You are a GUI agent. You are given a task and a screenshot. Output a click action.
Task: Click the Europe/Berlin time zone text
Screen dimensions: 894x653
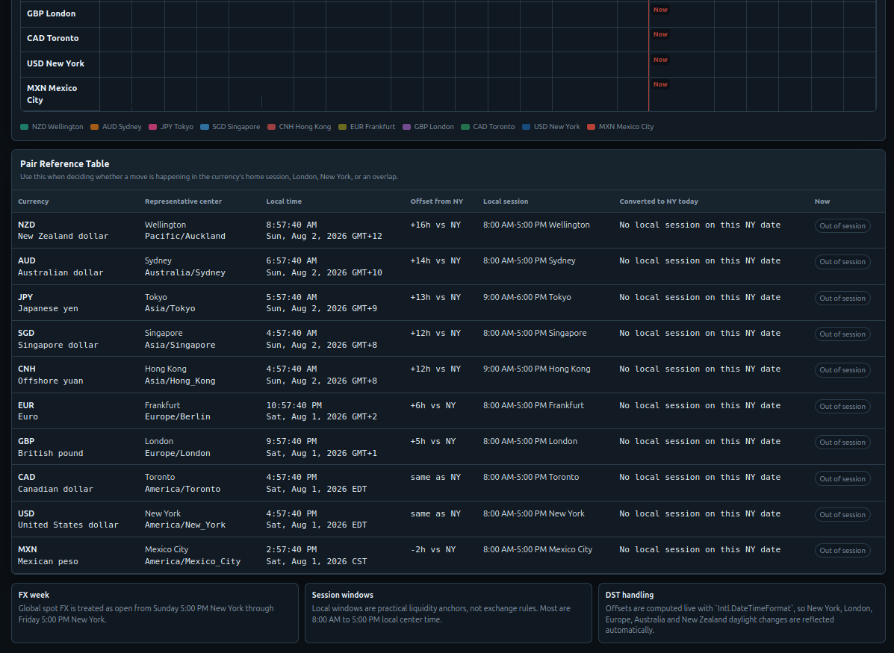tap(177, 416)
